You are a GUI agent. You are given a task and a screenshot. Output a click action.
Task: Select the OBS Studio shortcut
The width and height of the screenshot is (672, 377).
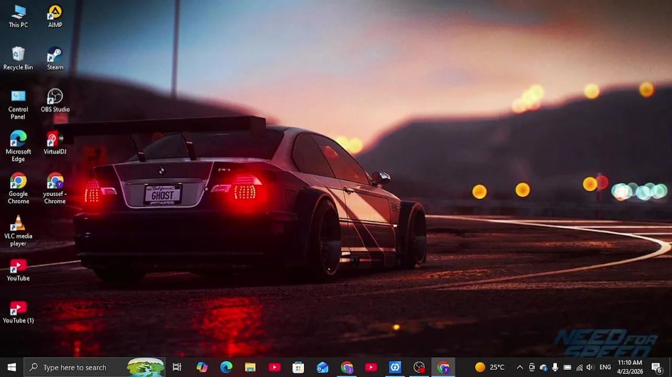55,101
